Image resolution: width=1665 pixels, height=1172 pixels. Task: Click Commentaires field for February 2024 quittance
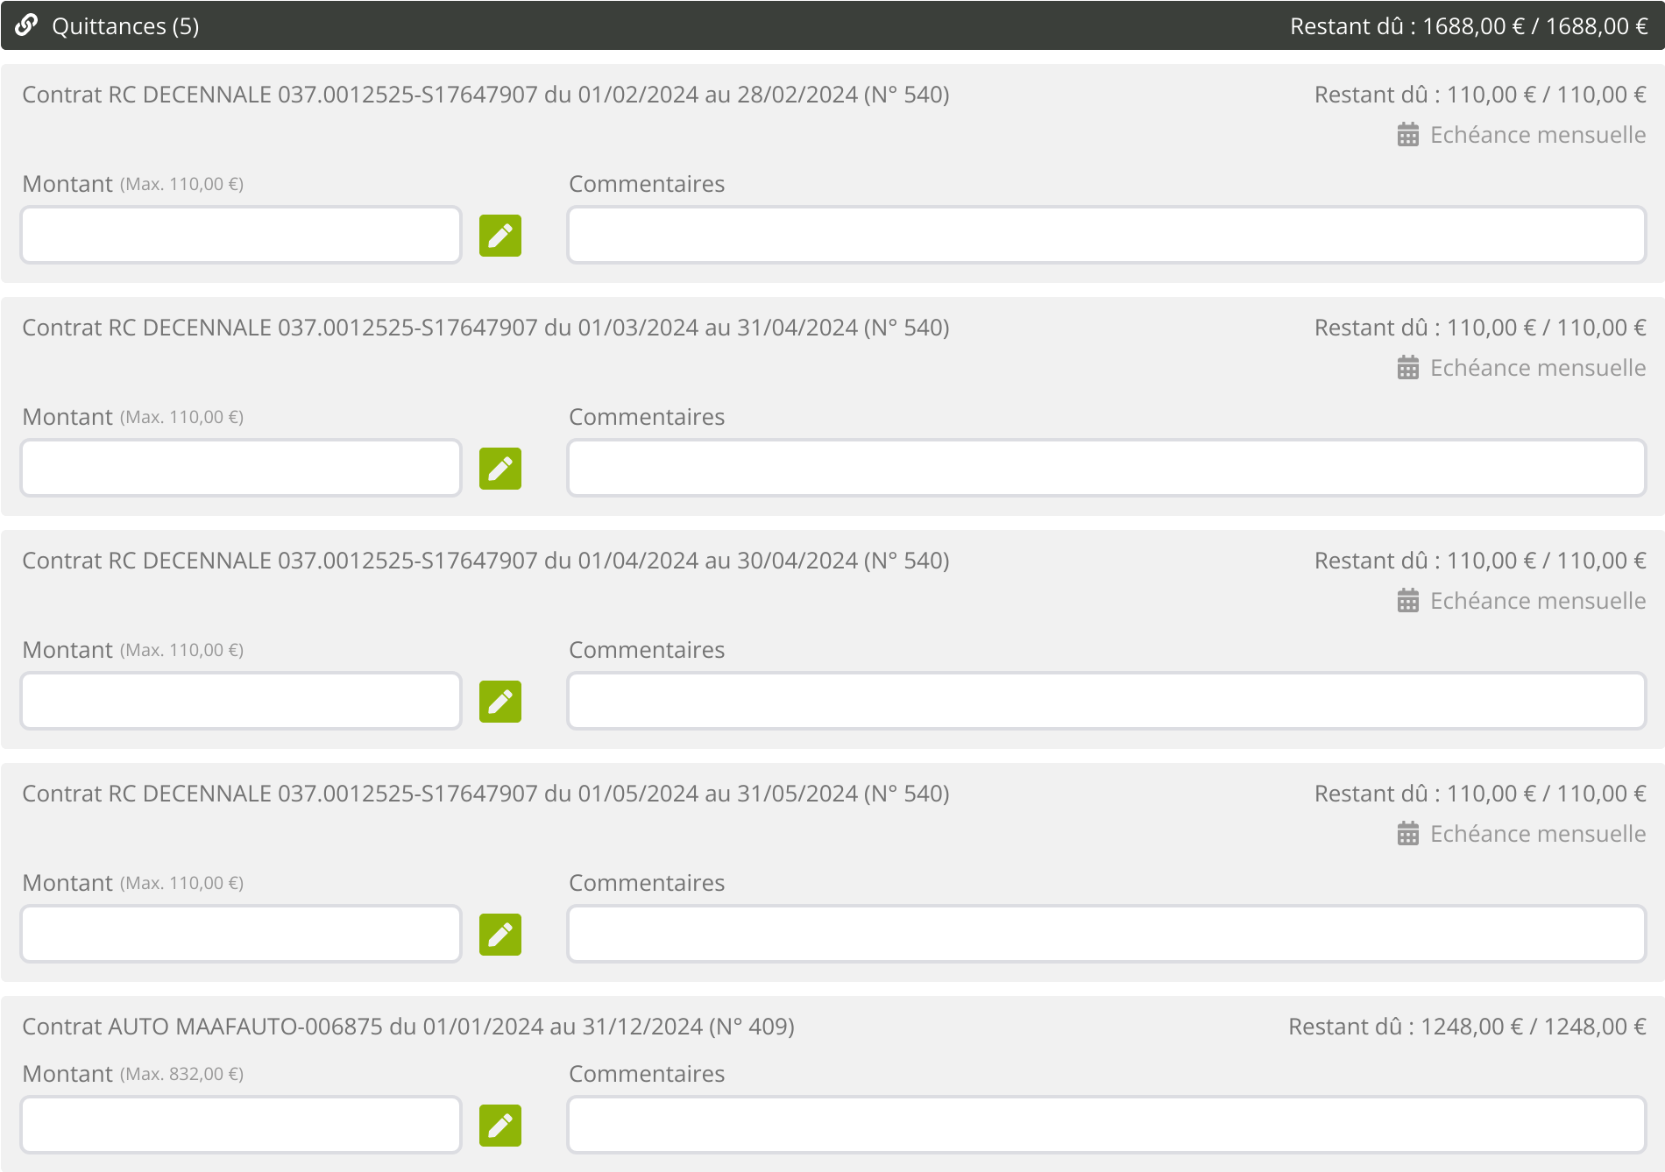pyautogui.click(x=1106, y=235)
